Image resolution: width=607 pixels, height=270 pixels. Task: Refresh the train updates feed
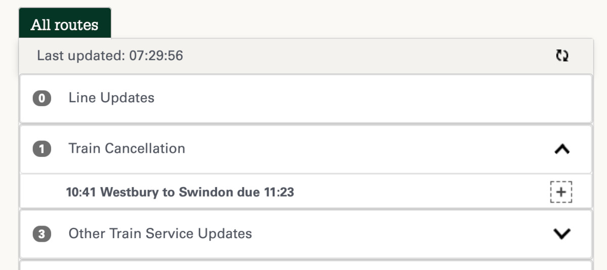pos(562,56)
